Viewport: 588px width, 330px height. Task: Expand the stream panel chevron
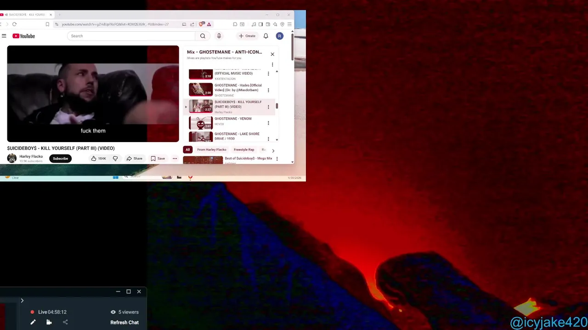pyautogui.click(x=22, y=301)
